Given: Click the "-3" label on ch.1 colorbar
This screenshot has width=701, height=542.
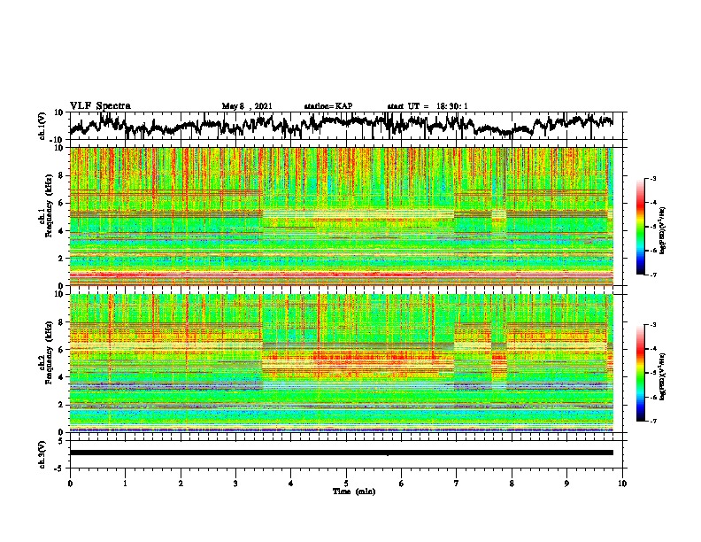Looking at the screenshot, I should pyautogui.click(x=652, y=179).
